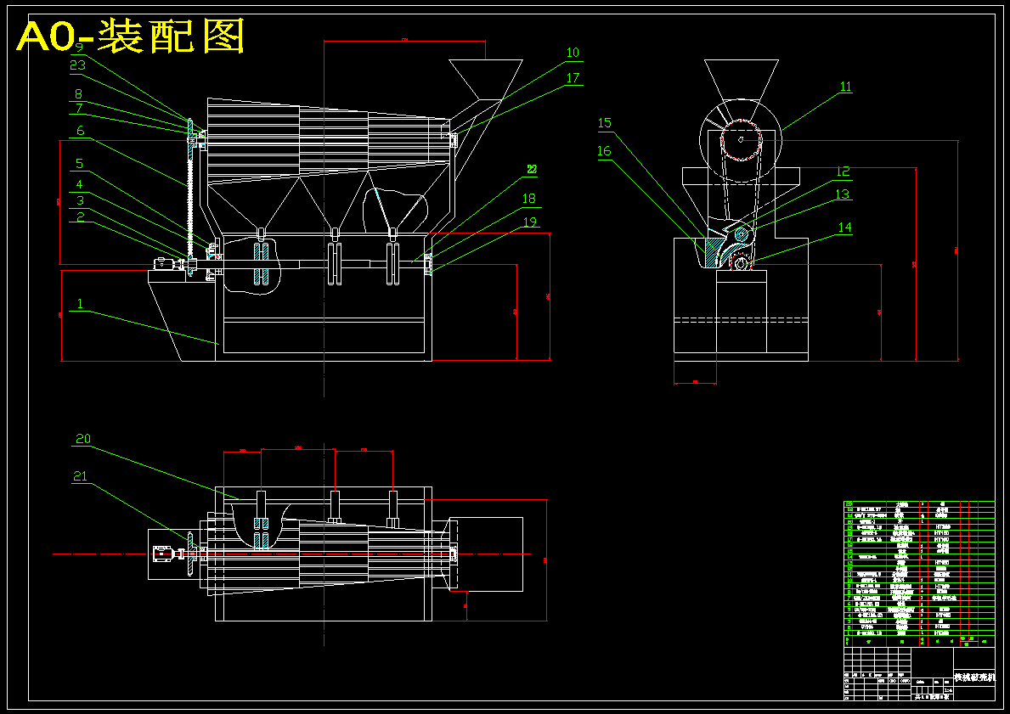The width and height of the screenshot is (1010, 714).
Task: Select part callout number 18
Action: 529,199
